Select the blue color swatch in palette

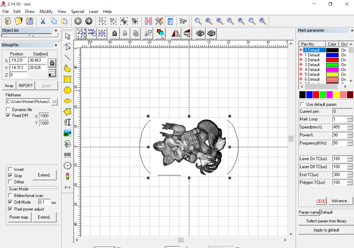tap(309, 95)
